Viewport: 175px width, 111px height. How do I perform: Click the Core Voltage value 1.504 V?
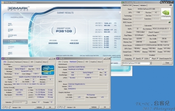(x=36, y=74)
